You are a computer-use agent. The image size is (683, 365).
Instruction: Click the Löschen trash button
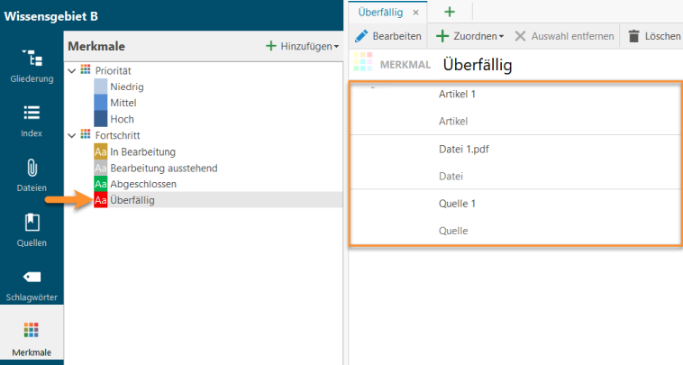pos(654,36)
